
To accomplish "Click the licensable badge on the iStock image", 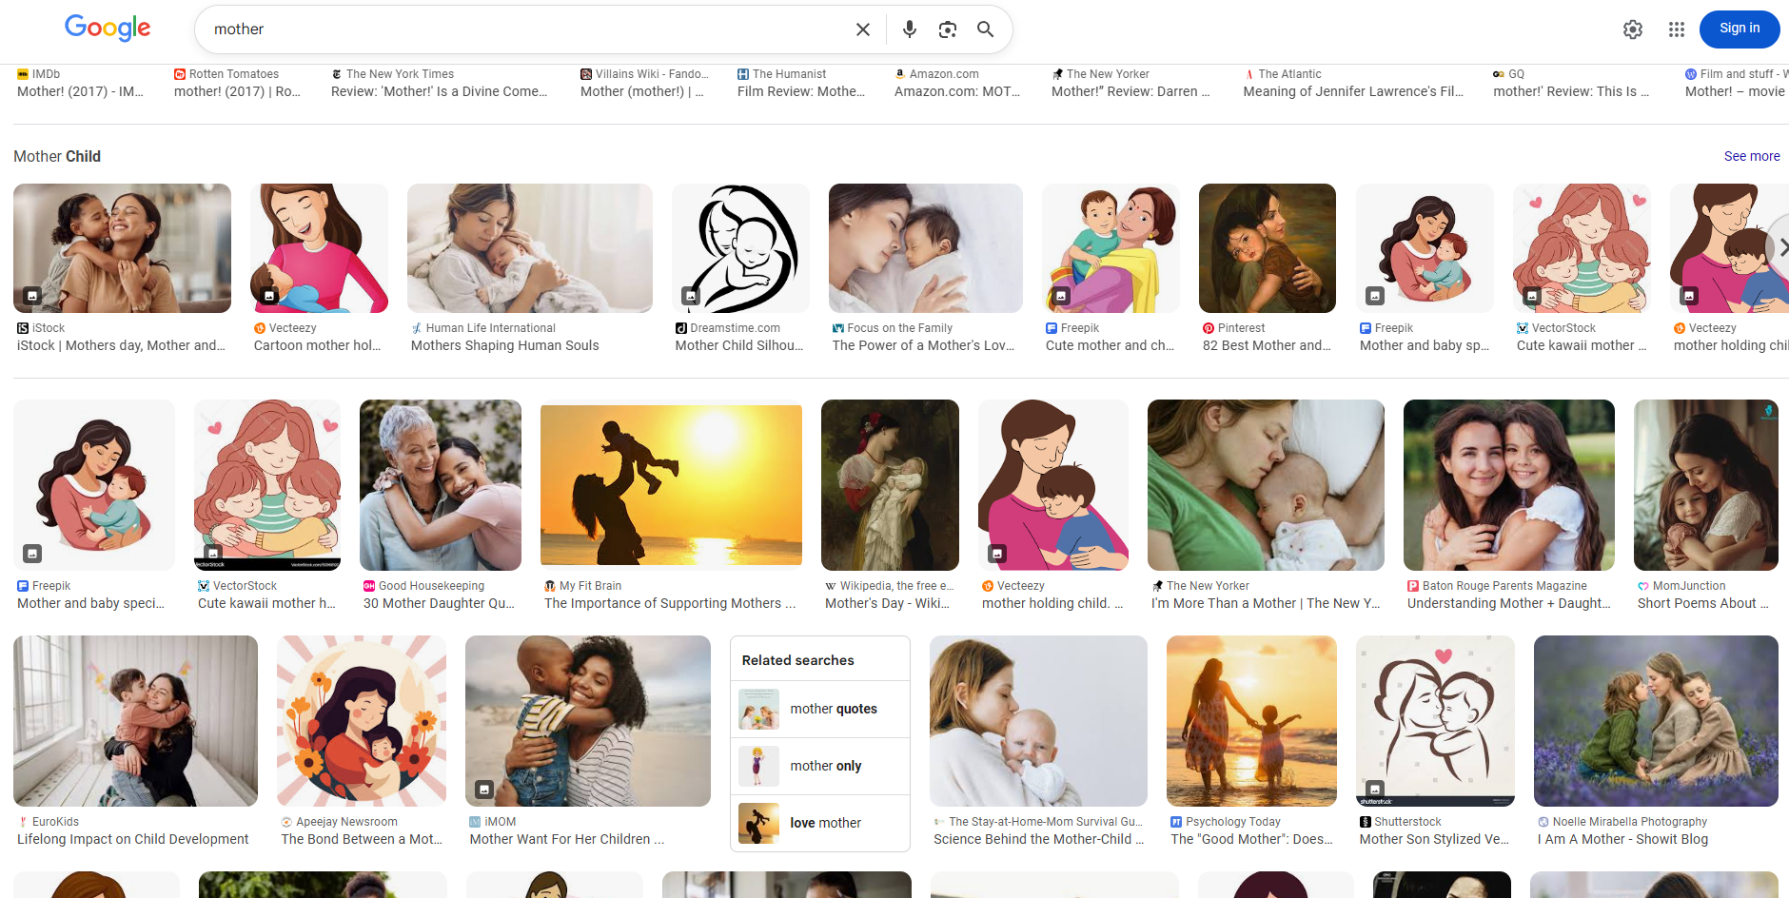I will [32, 296].
